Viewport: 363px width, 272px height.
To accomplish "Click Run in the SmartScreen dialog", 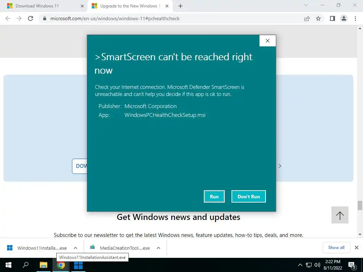I will 214,196.
